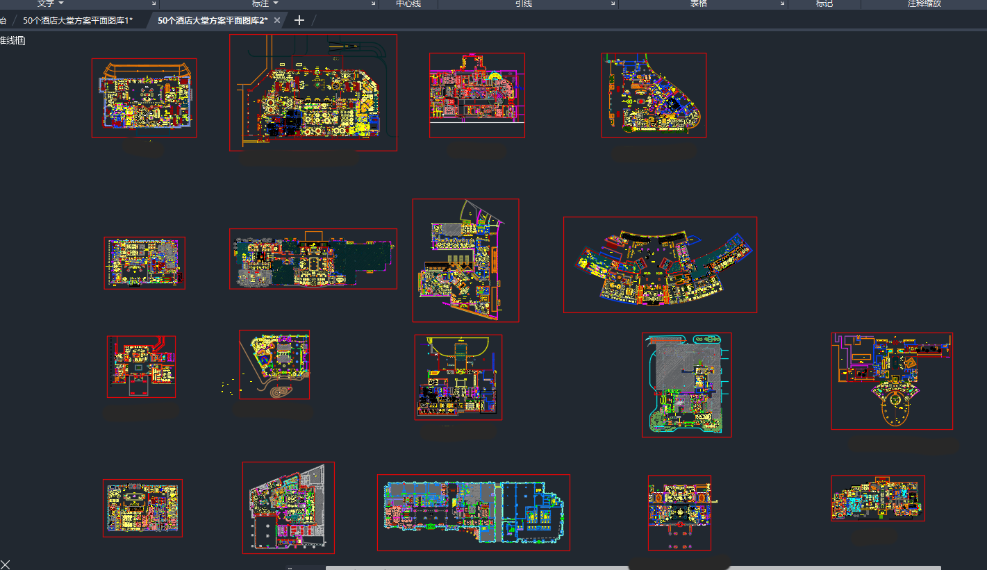
Task: Close the command line with X icon
Action: [6, 564]
